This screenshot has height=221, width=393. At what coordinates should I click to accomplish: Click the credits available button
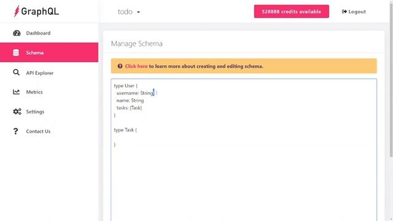tap(292, 12)
